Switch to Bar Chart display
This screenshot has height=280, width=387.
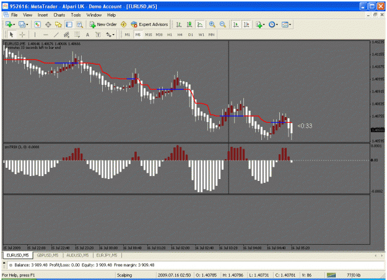point(179,24)
